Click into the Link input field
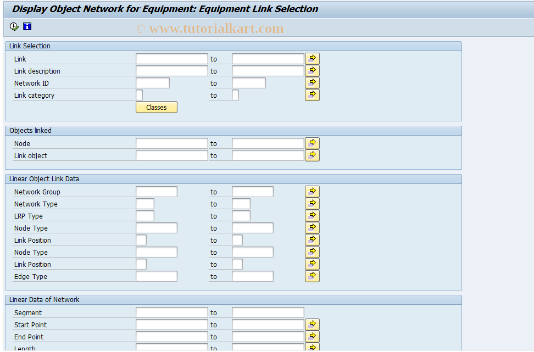This screenshot has width=534, height=352. coord(171,58)
